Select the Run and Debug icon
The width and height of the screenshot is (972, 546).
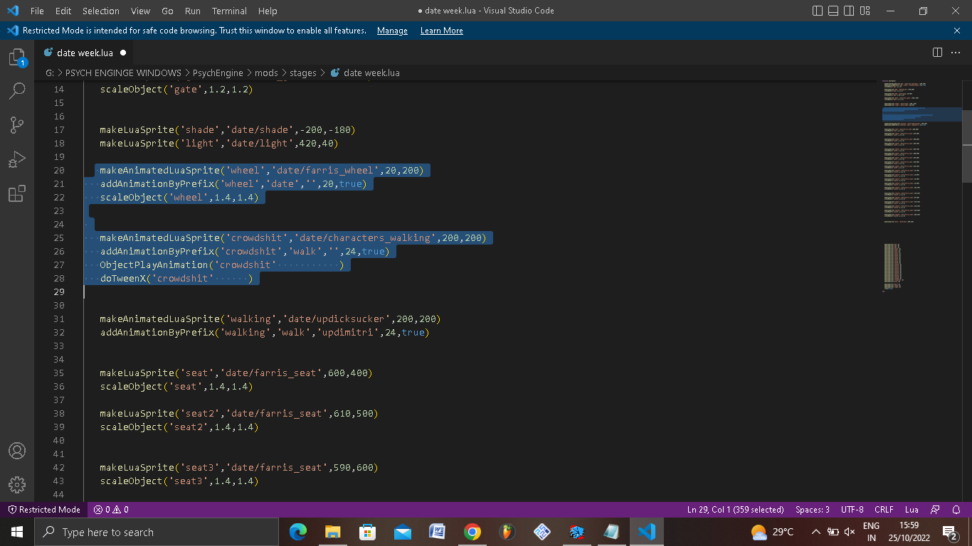coord(17,159)
